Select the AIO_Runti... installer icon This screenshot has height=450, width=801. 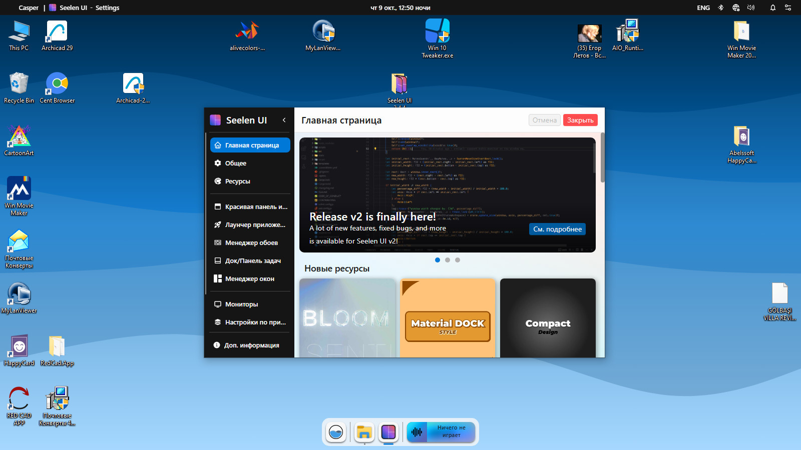628,35
